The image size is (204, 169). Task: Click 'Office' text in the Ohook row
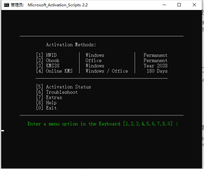(93, 61)
